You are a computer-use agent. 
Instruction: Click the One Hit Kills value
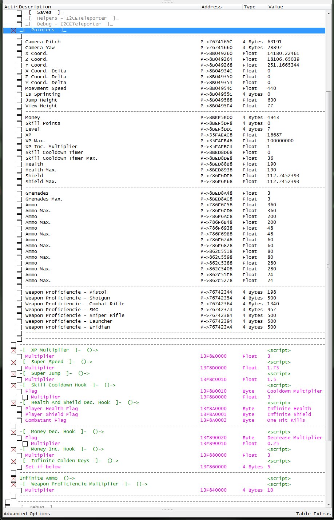286,420
